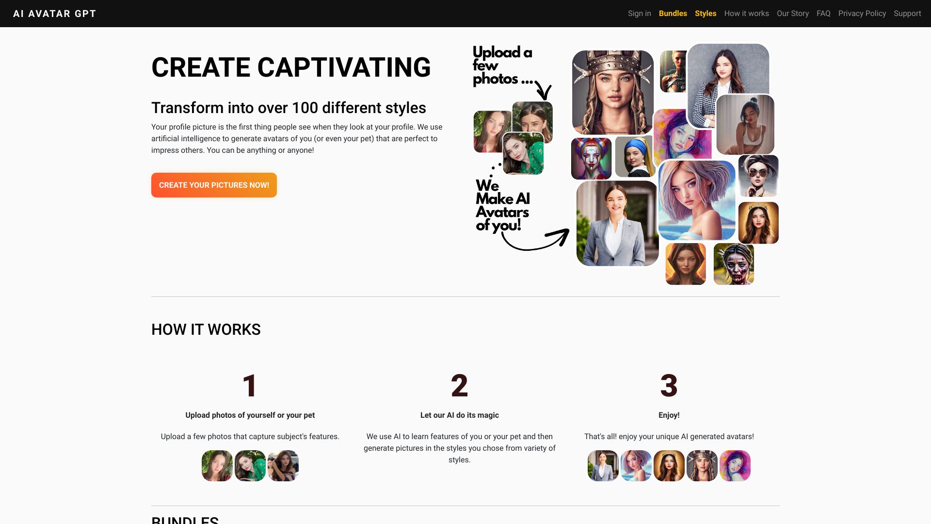Image resolution: width=931 pixels, height=524 pixels.
Task: Click the fiery red-haired avatar
Action: [x=685, y=264]
